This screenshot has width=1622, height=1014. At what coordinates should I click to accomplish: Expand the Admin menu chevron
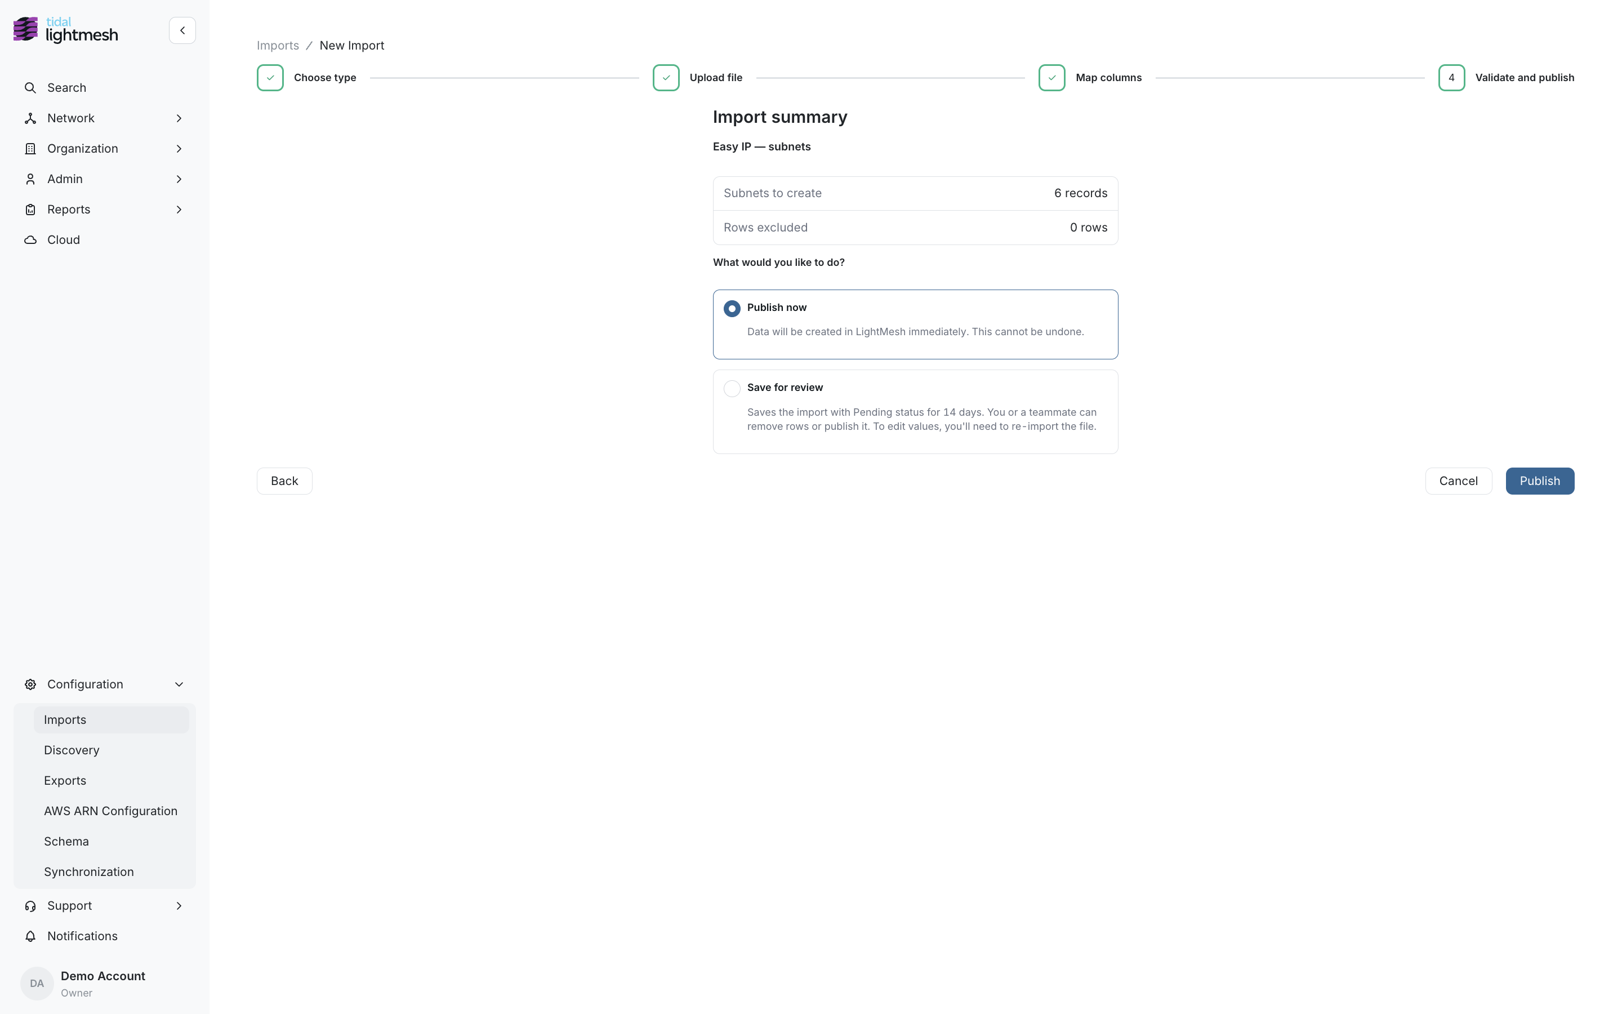179,179
